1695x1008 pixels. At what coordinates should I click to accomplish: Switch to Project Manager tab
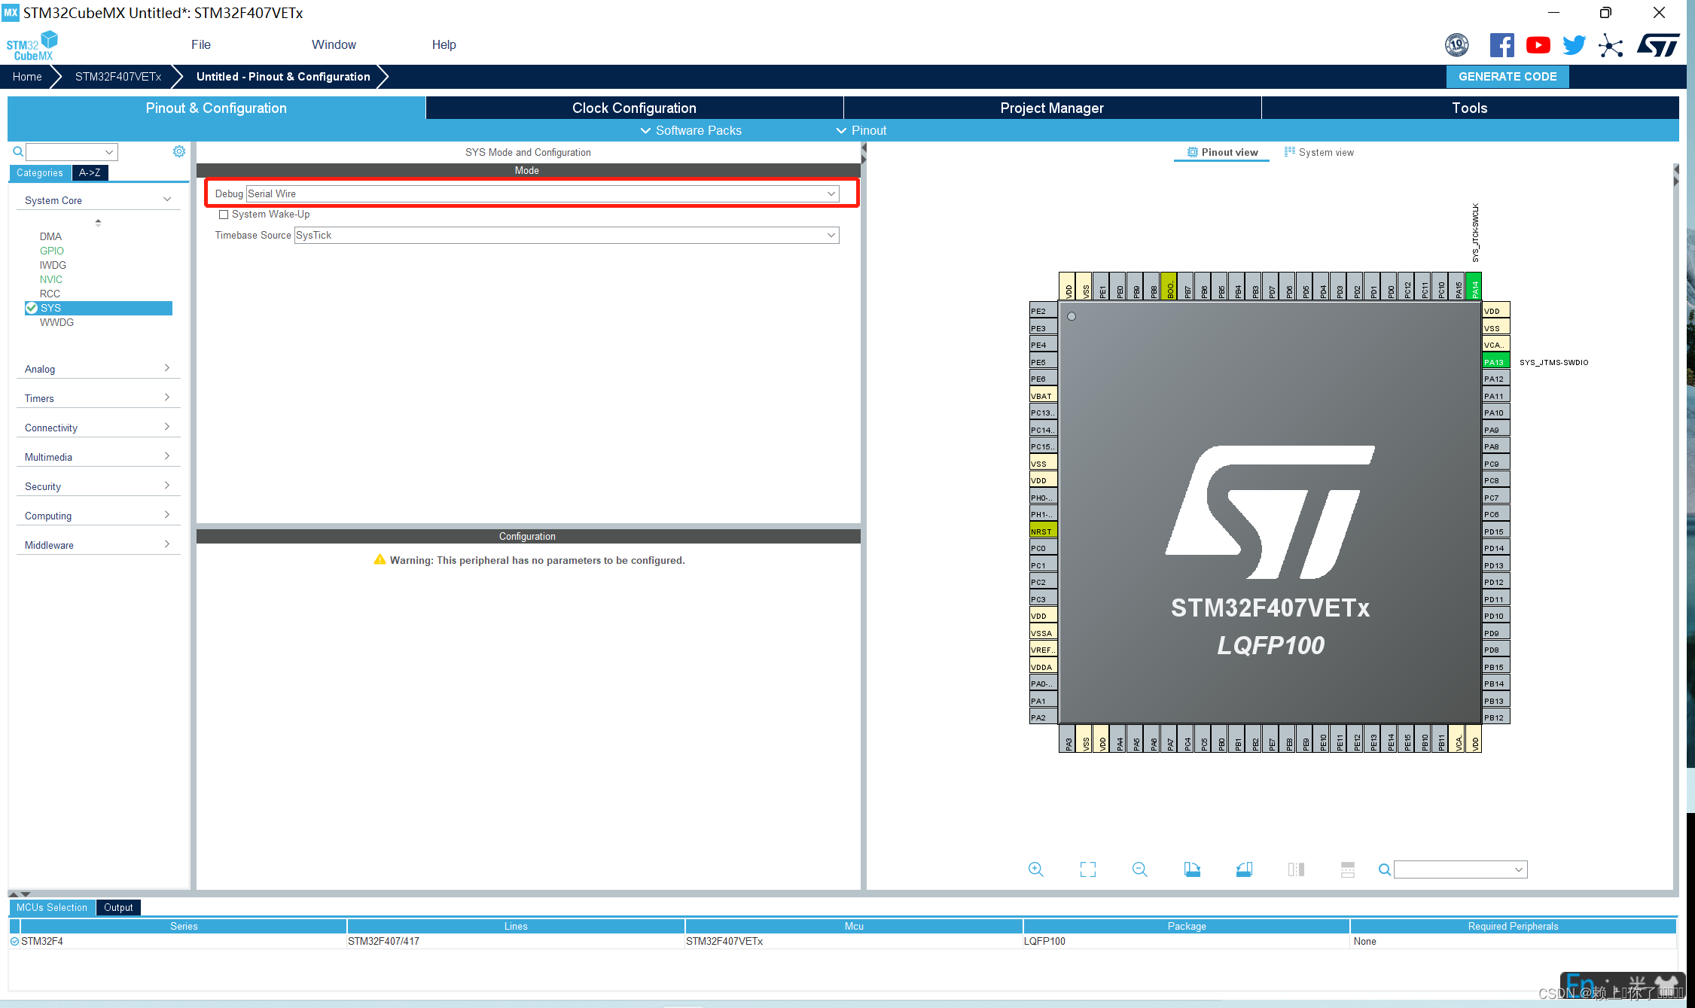1050,107
